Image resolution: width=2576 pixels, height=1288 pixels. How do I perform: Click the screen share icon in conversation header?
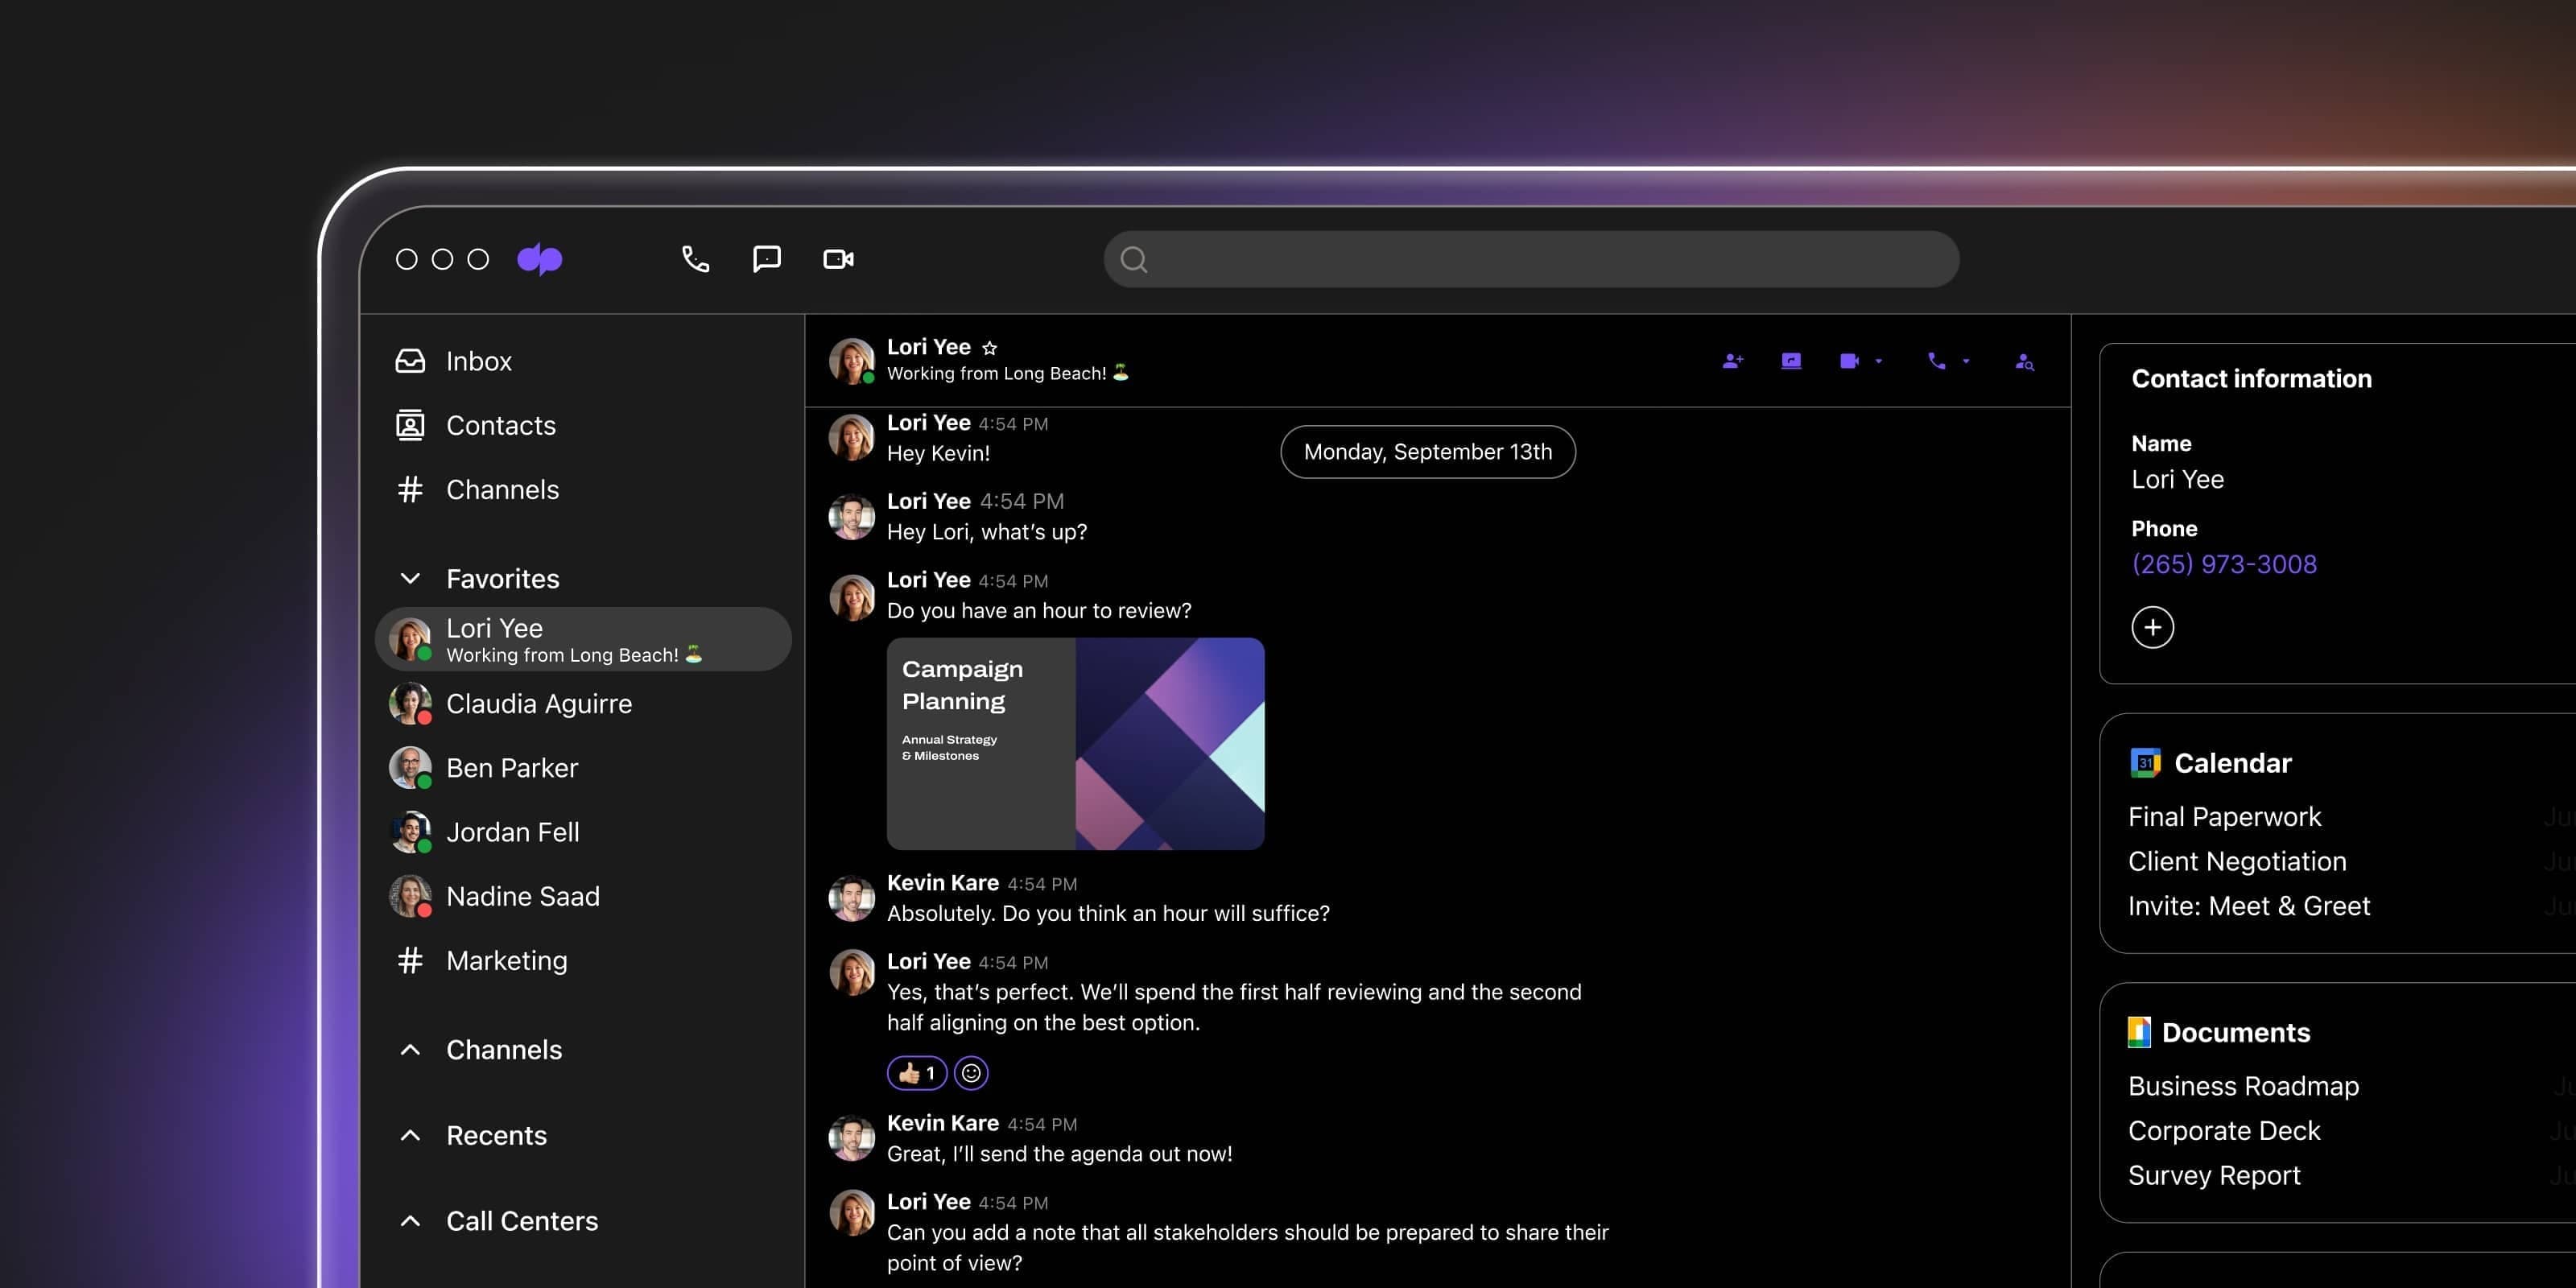tap(1790, 360)
